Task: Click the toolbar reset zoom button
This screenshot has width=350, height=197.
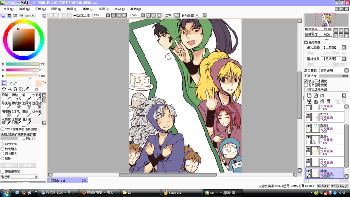Action: 124,15
